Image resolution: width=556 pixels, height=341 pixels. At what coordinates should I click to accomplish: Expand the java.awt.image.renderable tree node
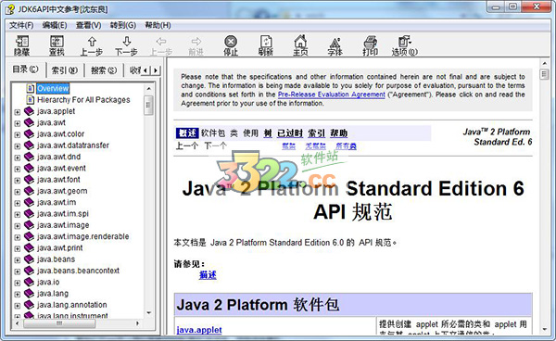click(x=17, y=237)
